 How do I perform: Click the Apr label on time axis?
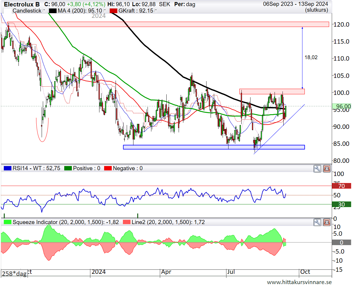click(x=166, y=272)
